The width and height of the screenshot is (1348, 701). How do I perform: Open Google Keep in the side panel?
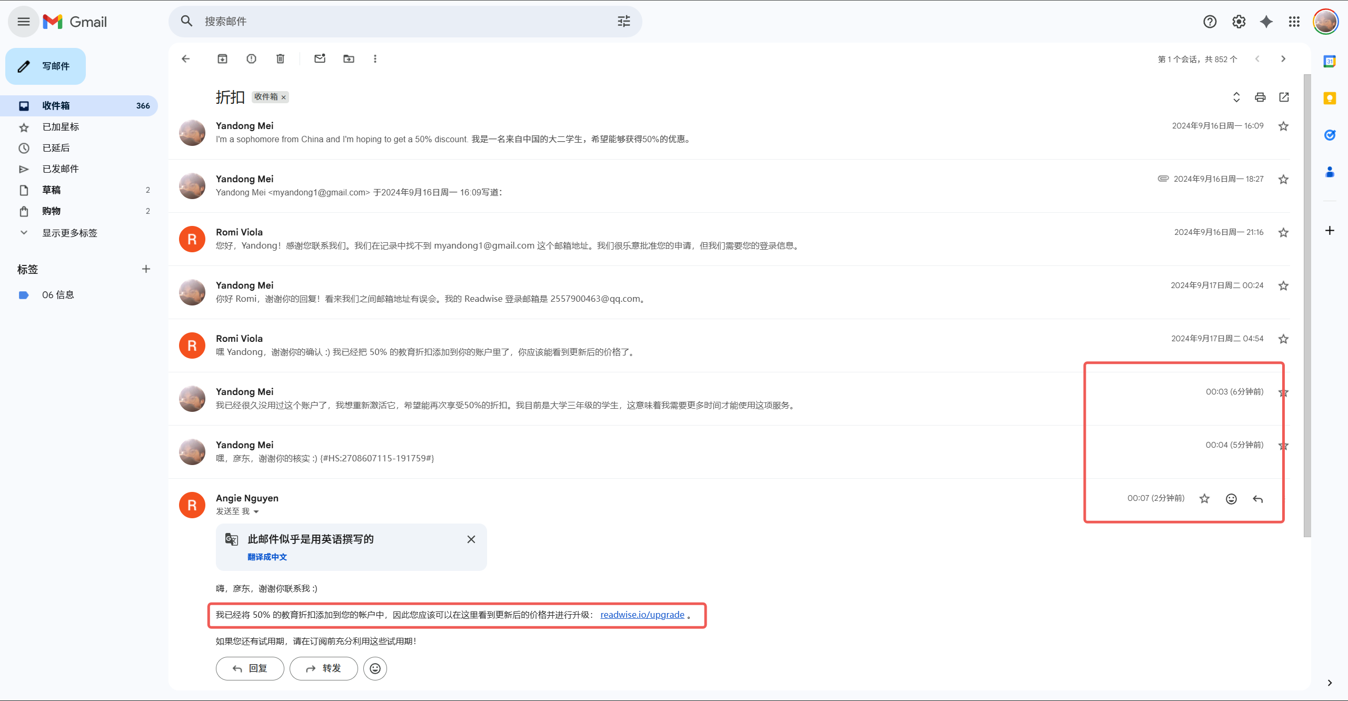1330,98
